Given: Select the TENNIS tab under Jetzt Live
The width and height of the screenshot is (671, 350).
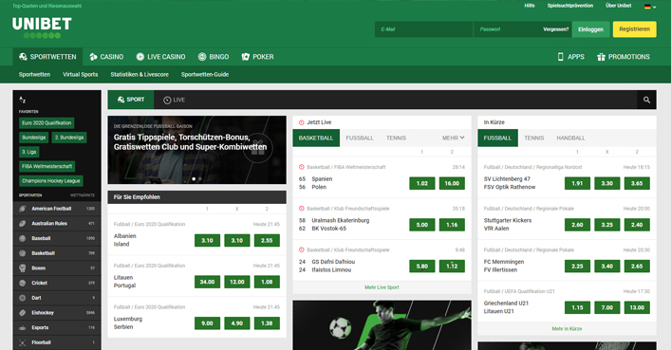Looking at the screenshot, I should [x=396, y=138].
